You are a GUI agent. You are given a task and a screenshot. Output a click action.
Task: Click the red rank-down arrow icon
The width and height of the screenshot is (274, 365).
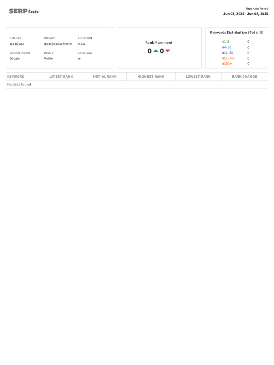(168, 51)
